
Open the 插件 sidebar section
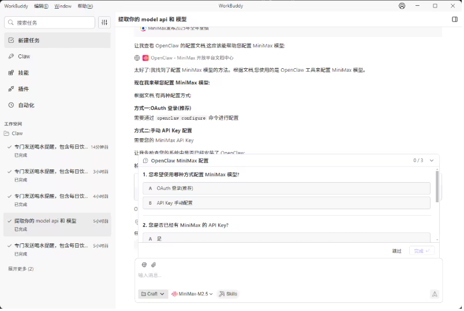57,89
